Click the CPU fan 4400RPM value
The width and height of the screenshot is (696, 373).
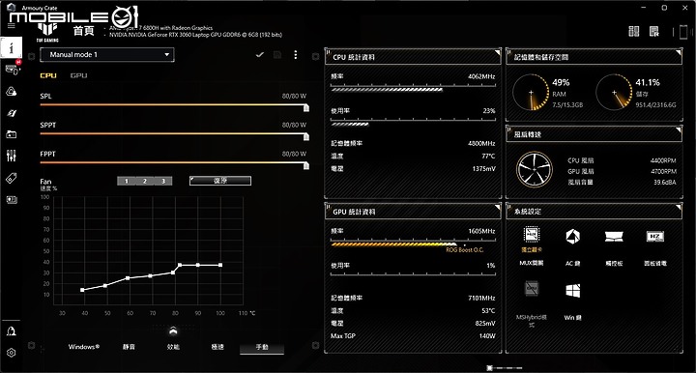(663, 160)
